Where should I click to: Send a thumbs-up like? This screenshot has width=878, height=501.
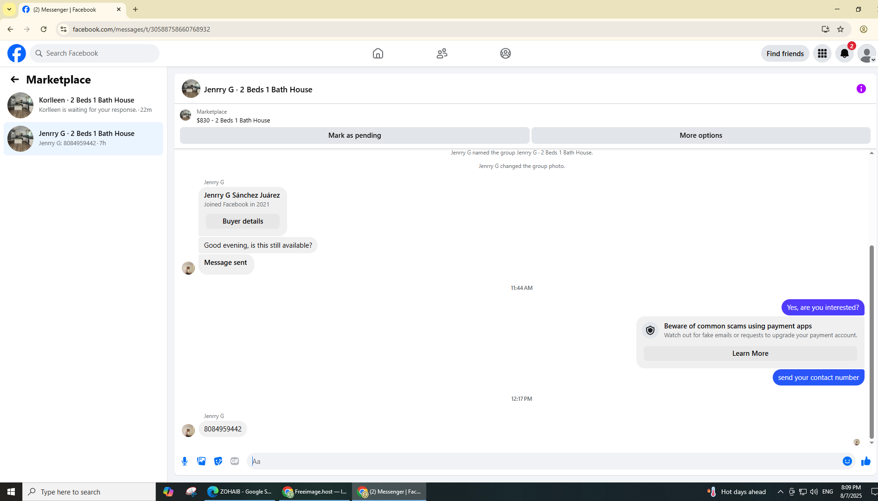tap(866, 461)
